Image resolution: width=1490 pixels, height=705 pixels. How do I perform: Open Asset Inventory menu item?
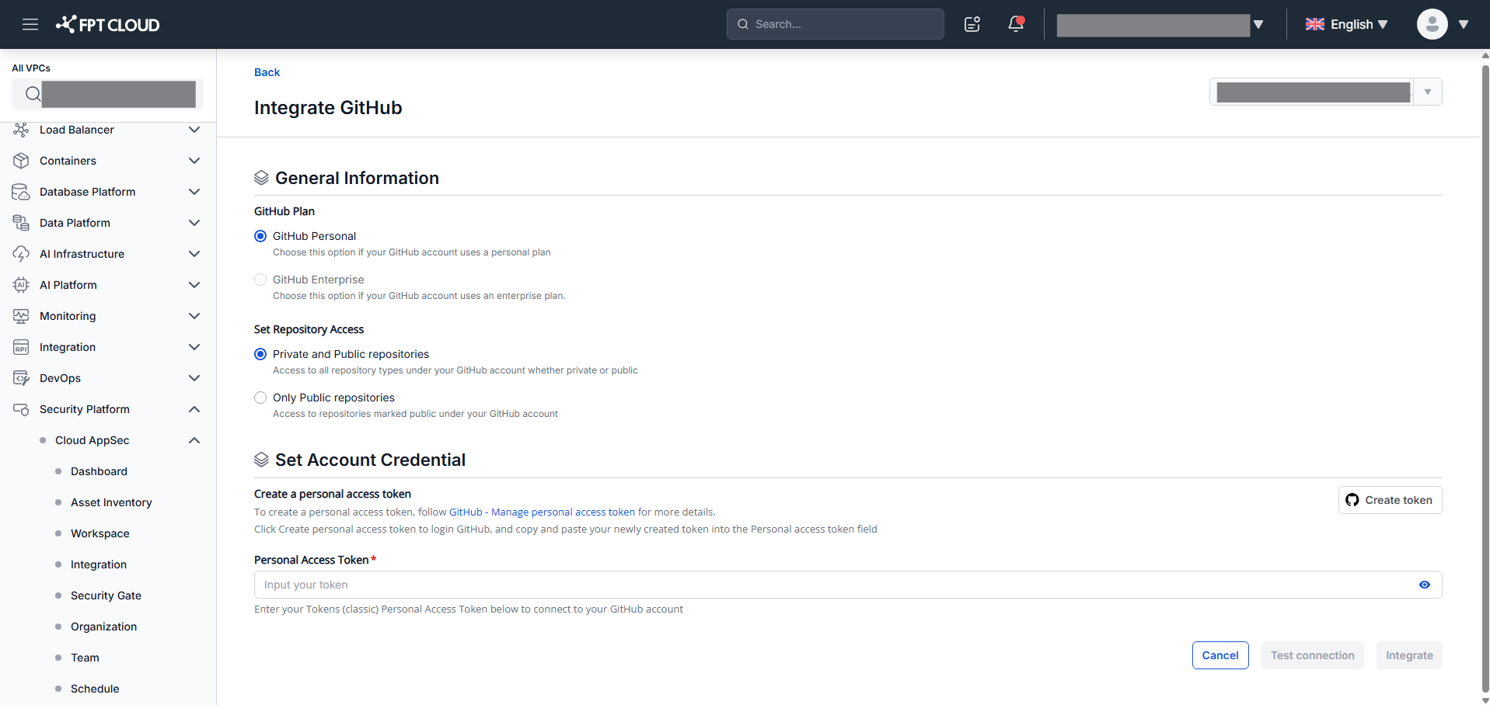click(111, 502)
